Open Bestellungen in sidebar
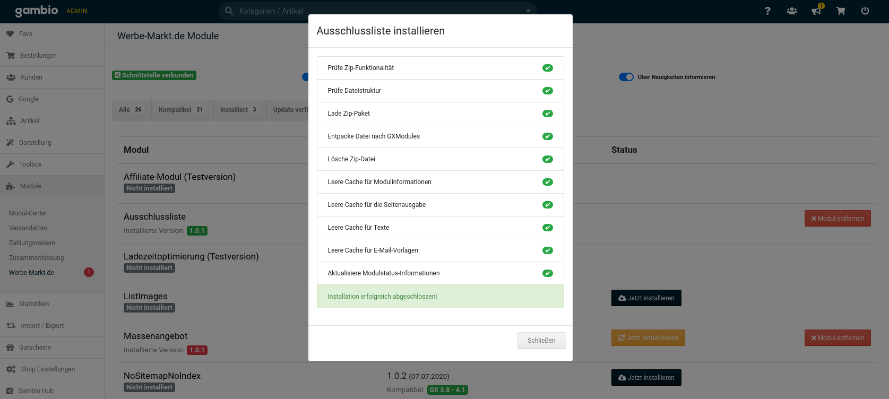 [52, 55]
